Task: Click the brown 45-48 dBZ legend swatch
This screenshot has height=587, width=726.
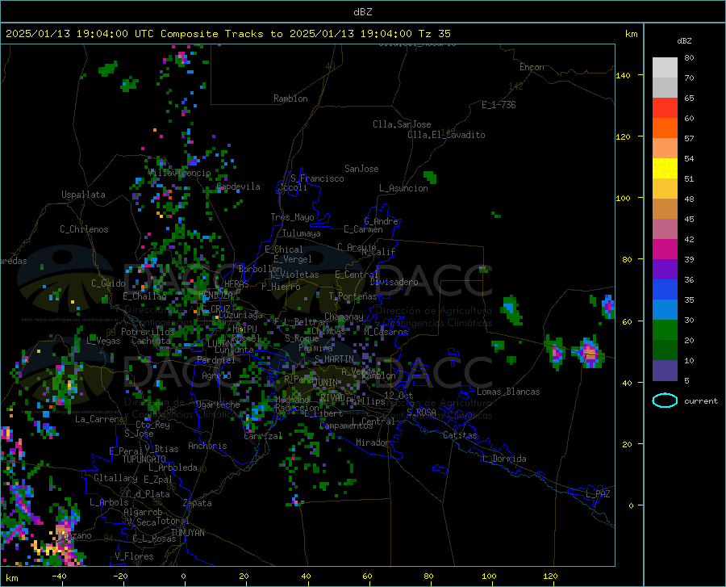Action: pos(665,209)
